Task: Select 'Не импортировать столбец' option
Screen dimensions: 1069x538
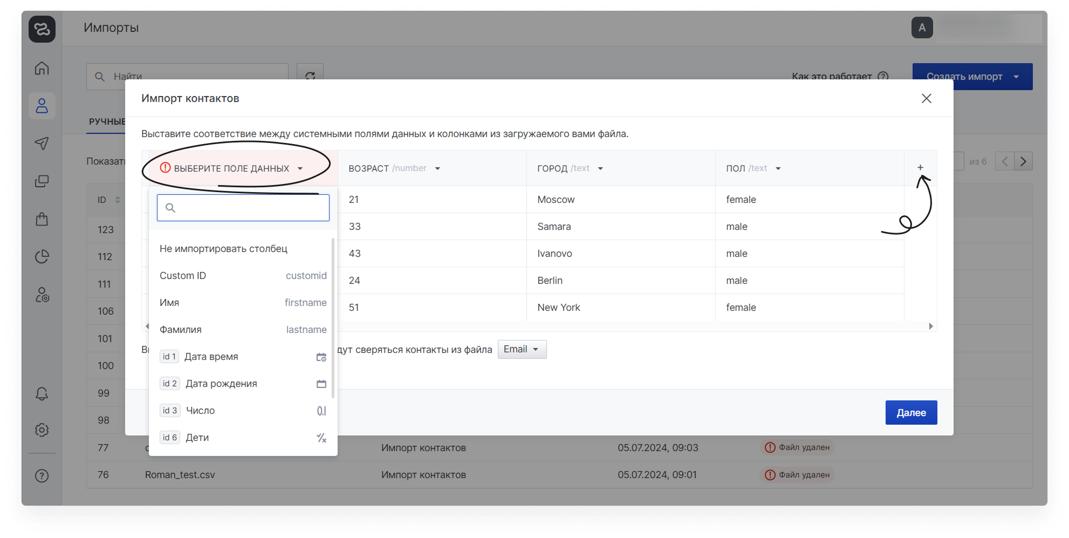Action: click(223, 249)
